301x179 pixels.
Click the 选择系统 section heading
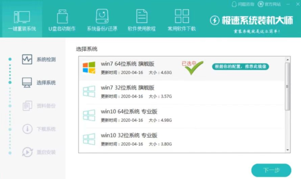click(86, 49)
